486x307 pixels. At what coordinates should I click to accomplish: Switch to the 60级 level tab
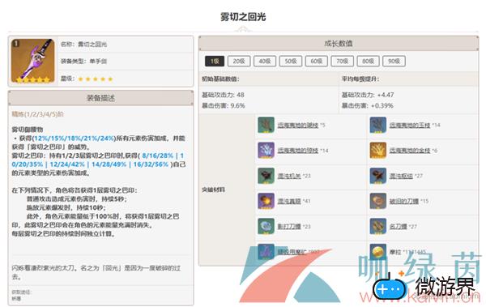317,61
